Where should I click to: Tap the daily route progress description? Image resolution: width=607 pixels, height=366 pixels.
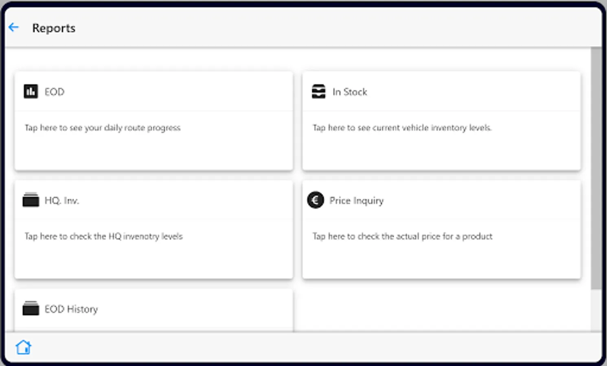tap(103, 128)
